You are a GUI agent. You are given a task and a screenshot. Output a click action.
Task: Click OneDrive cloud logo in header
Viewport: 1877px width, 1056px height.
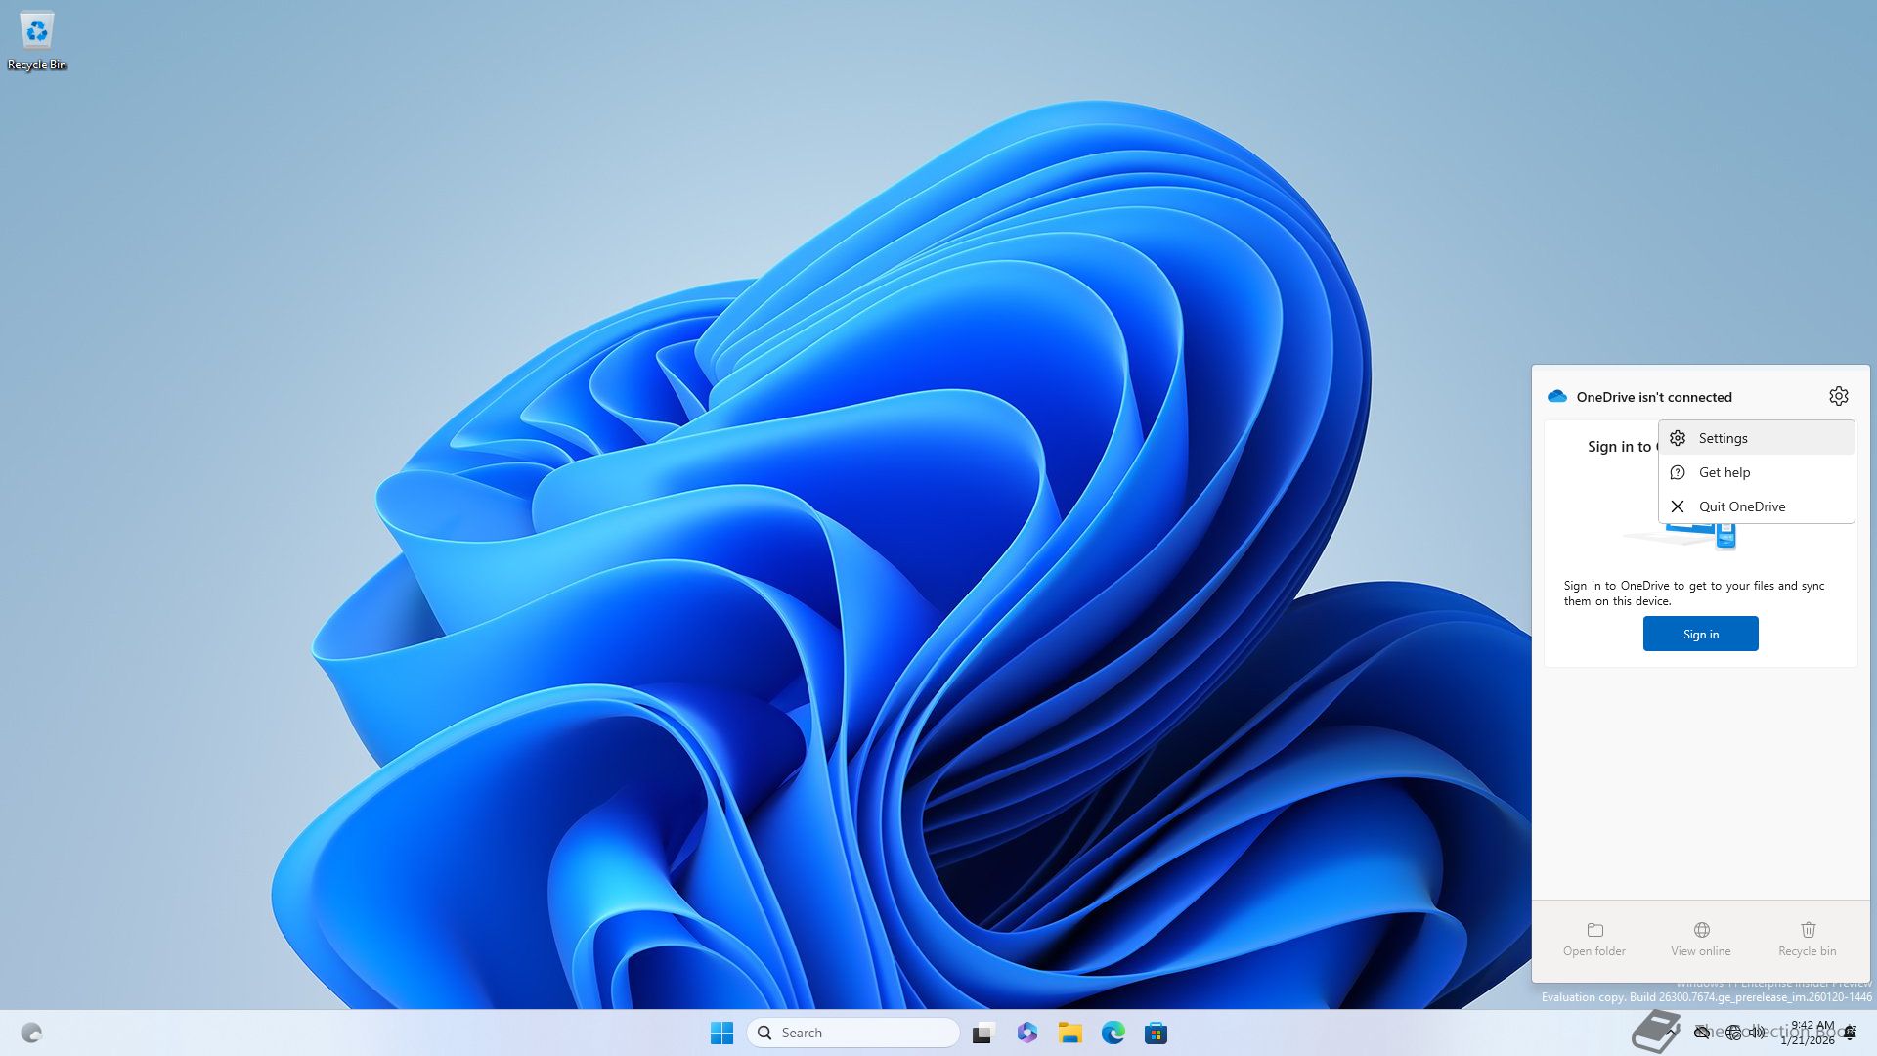1557,396
